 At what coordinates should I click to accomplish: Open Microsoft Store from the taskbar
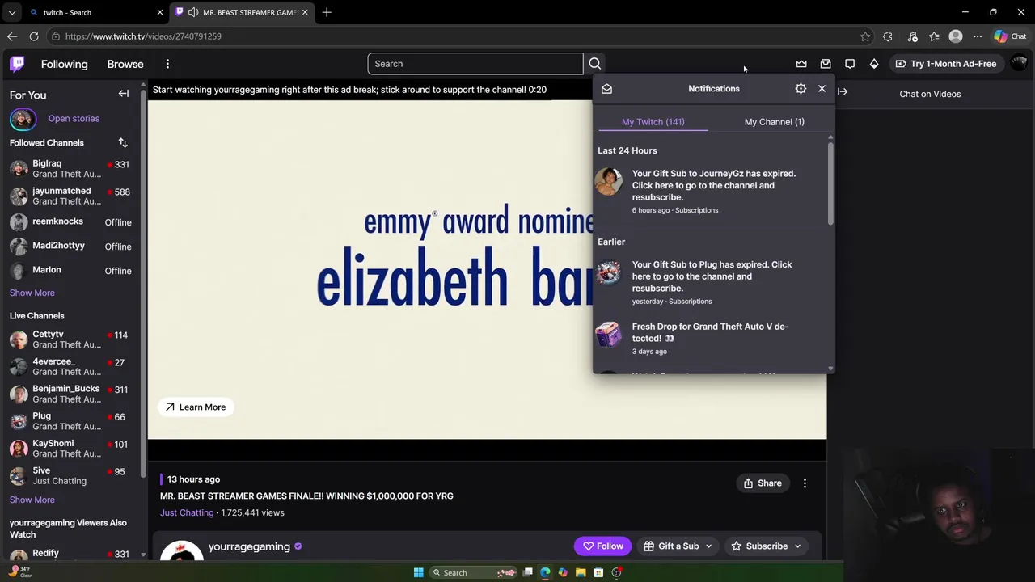[x=598, y=572]
